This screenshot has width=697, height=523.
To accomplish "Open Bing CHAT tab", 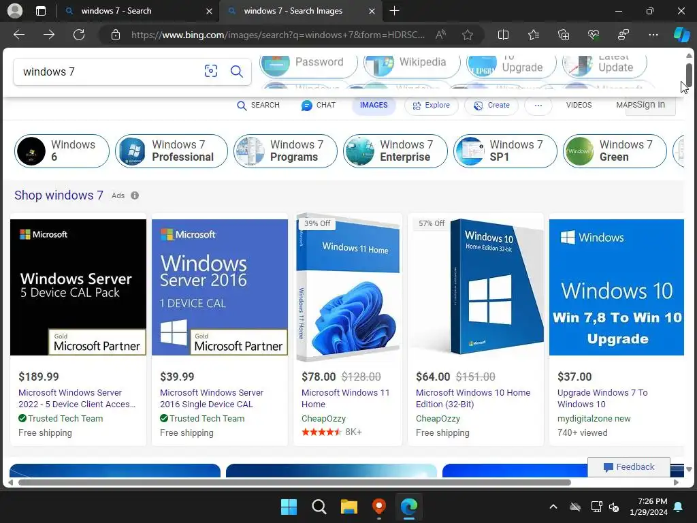I will 319,106.
